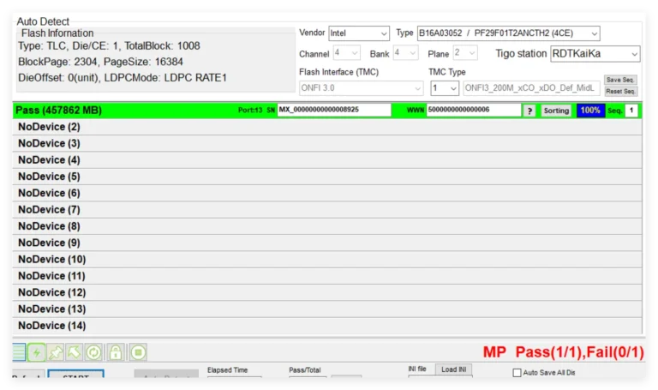Open the Tigo station RDTKaiKa dropdown
The width and height of the screenshot is (658, 390).
595,54
